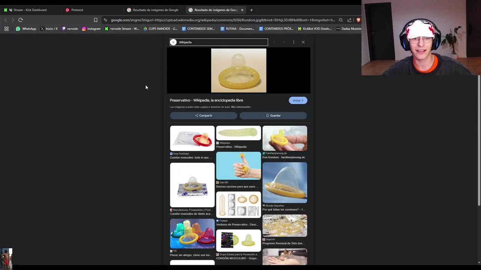Open Gob MX thumbs-up thumbnail
This screenshot has width=481, height=270.
[x=238, y=166]
